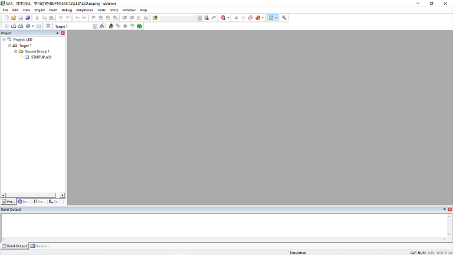
Task: Open the dropdown arrow beside Kill All Breakpoints
Action: [262, 18]
